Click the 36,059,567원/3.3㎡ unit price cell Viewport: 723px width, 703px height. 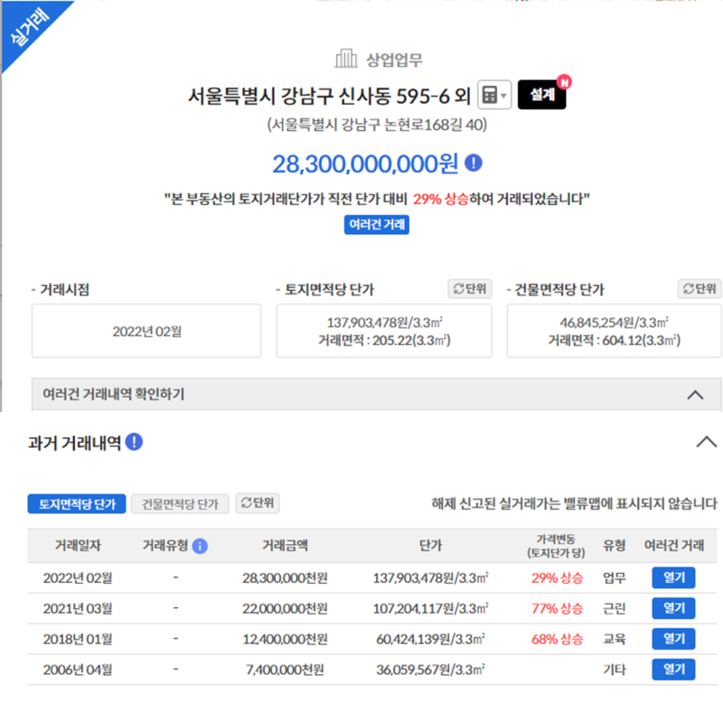click(430, 670)
